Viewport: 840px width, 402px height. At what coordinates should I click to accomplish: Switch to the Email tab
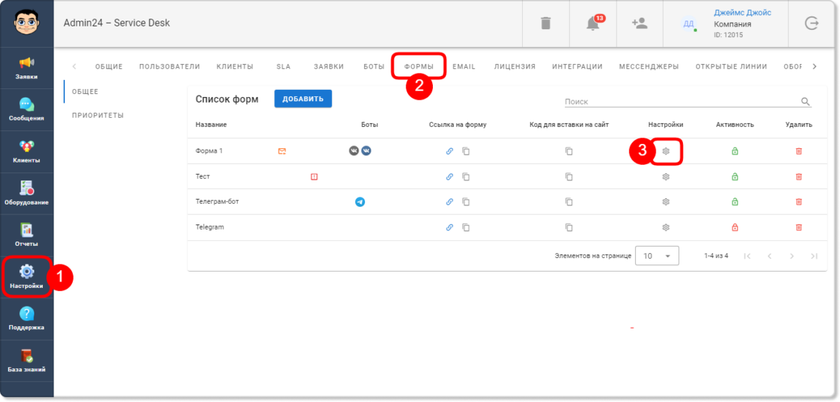coord(464,67)
